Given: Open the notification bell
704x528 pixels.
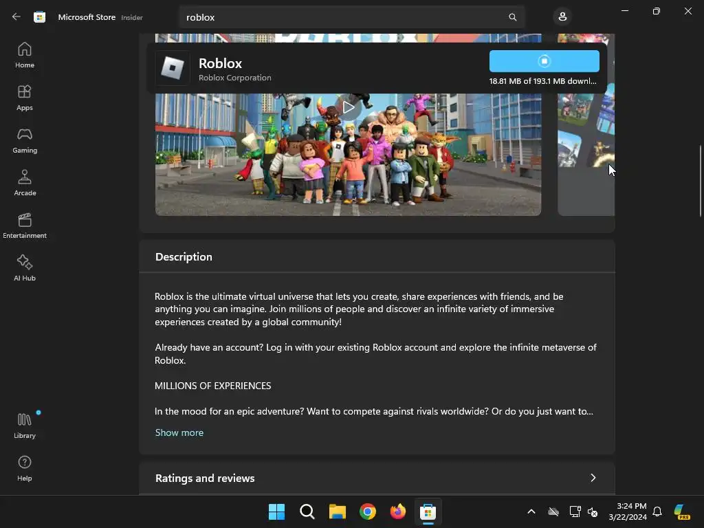Looking at the screenshot, I should point(657,511).
